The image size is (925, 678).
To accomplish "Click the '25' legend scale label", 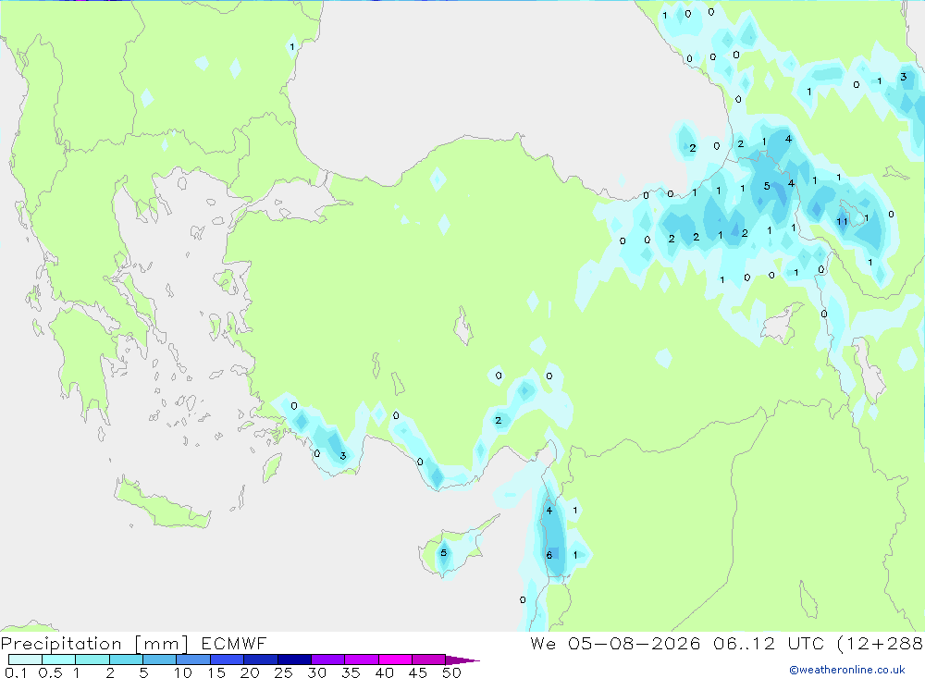I will pos(283,672).
